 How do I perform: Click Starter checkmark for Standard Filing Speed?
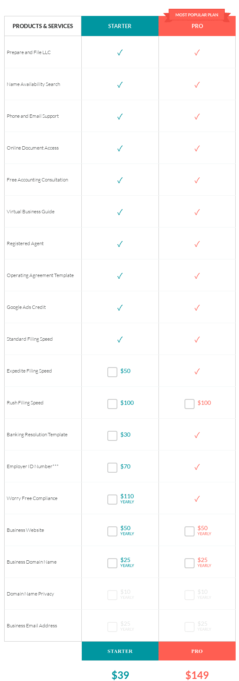point(120,339)
